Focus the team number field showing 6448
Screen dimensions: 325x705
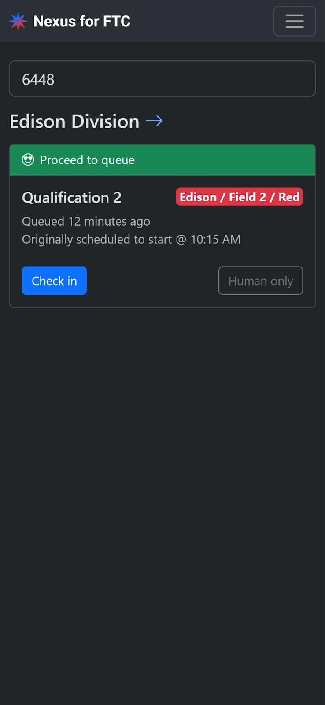pyautogui.click(x=162, y=79)
